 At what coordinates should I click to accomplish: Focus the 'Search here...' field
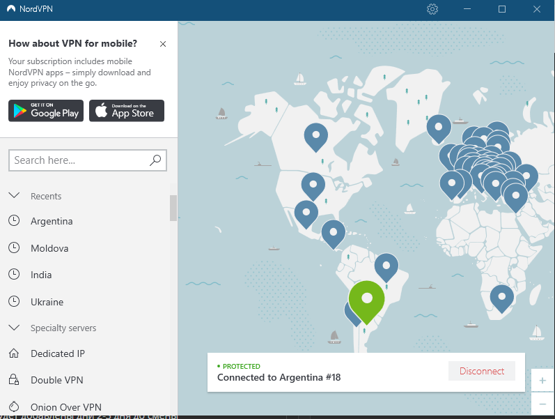coord(88,160)
